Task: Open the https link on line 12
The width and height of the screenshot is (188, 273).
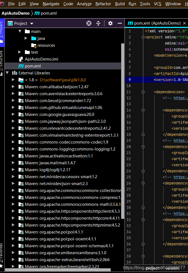Action: point(181,98)
